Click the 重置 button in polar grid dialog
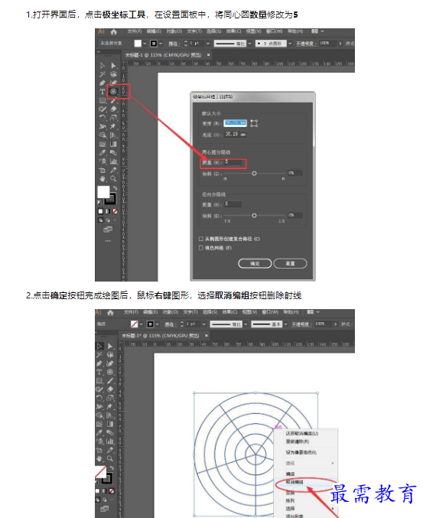 point(290,263)
